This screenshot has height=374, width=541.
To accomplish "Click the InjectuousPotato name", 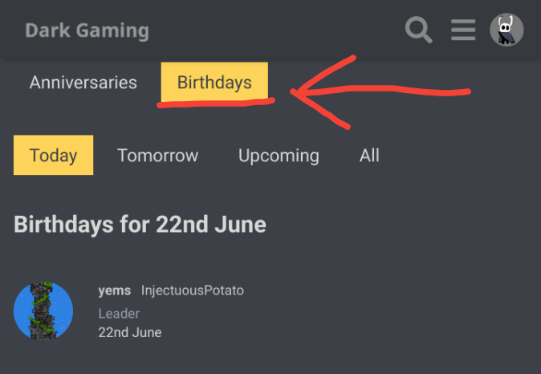I will 193,291.
